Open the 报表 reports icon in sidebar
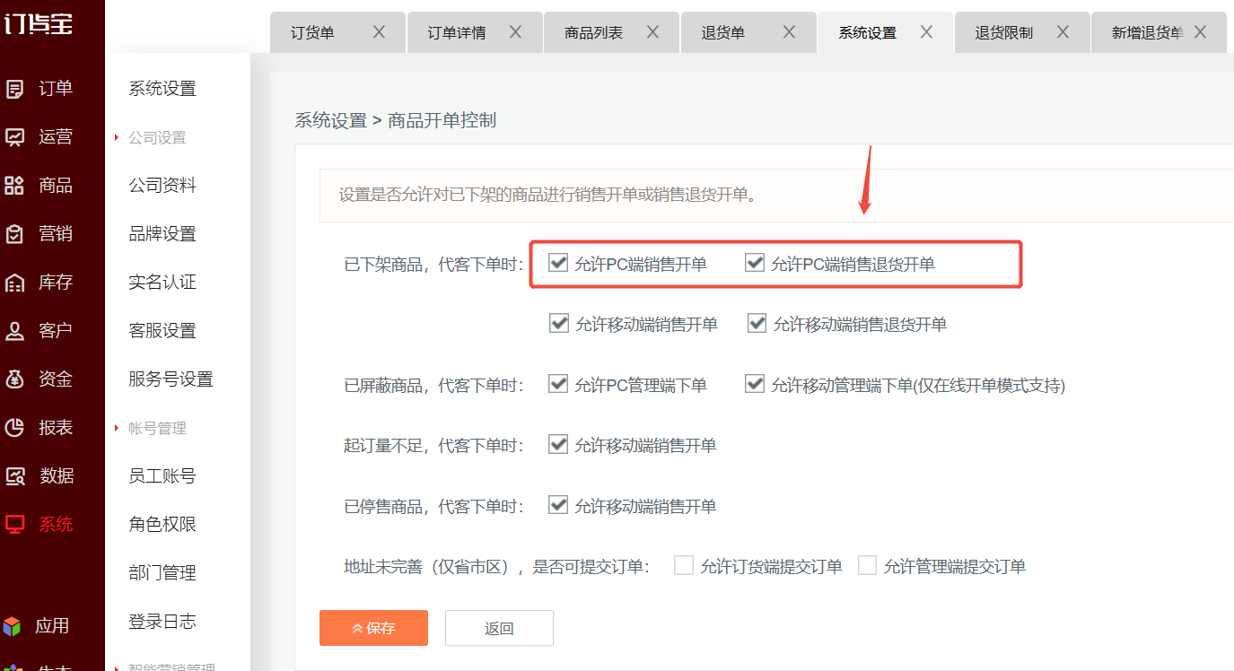The height and width of the screenshot is (671, 1234). pos(14,428)
